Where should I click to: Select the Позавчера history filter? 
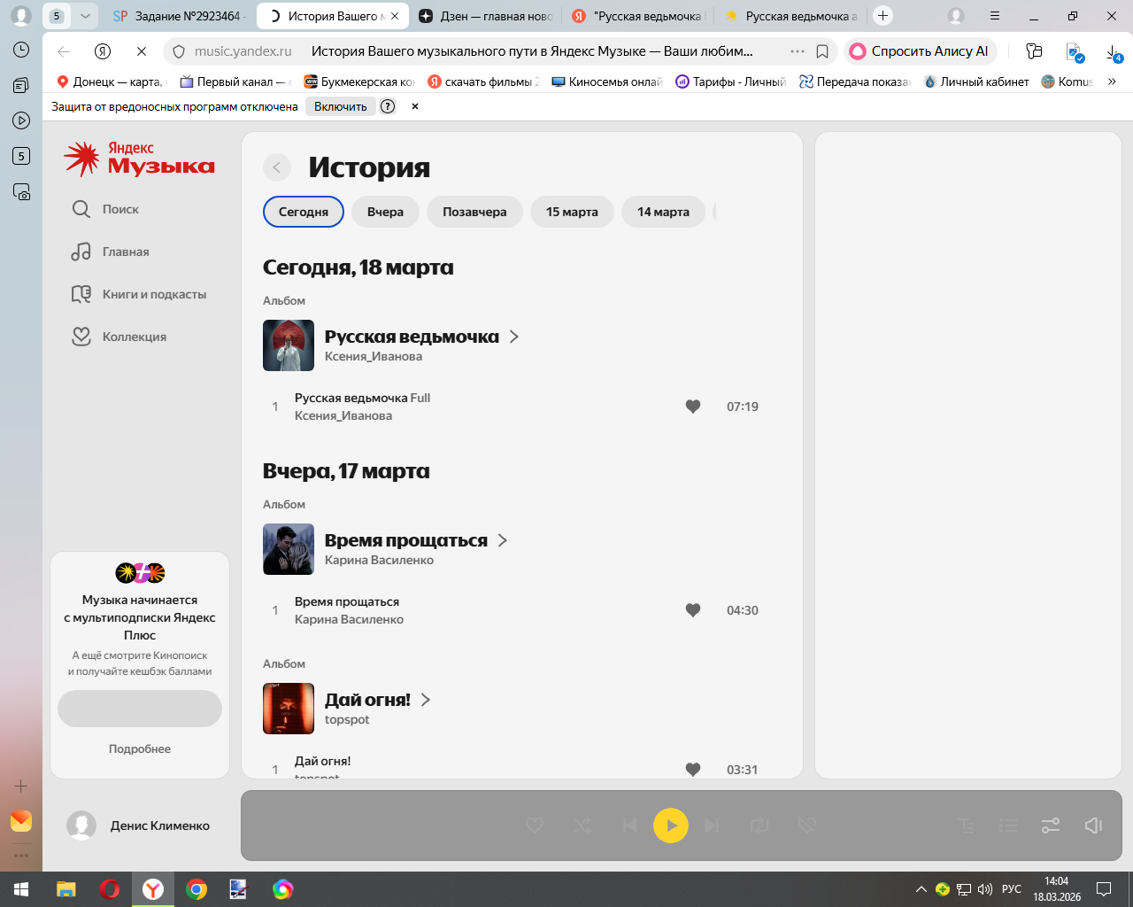pos(474,212)
